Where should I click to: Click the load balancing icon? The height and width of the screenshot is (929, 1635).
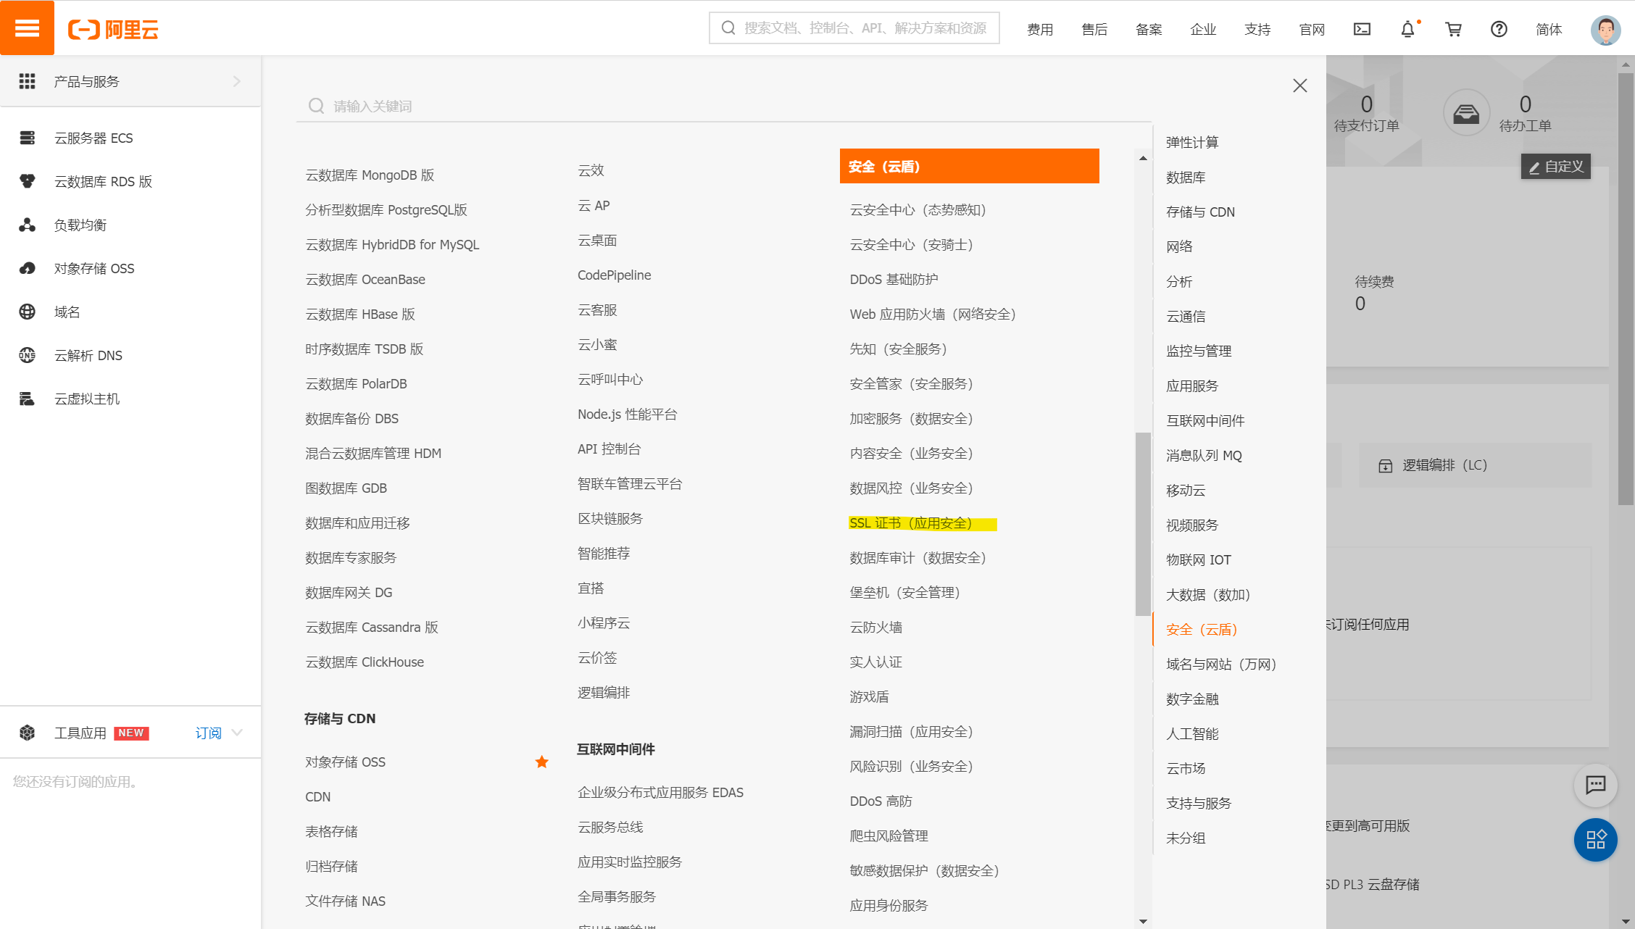click(27, 225)
